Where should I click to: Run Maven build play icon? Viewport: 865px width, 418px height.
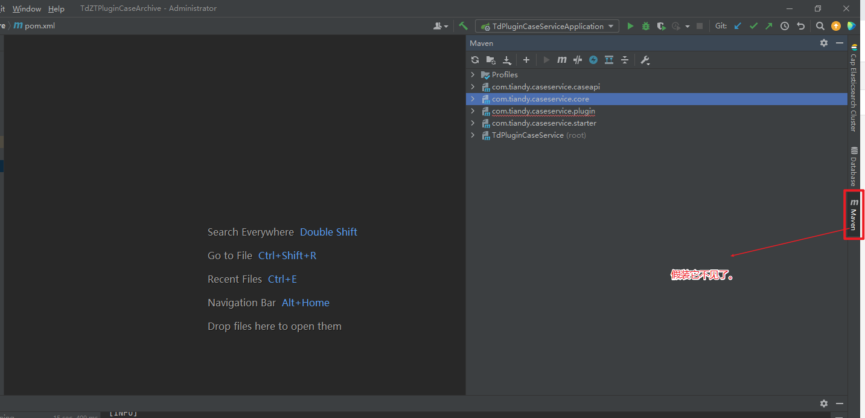tap(546, 60)
